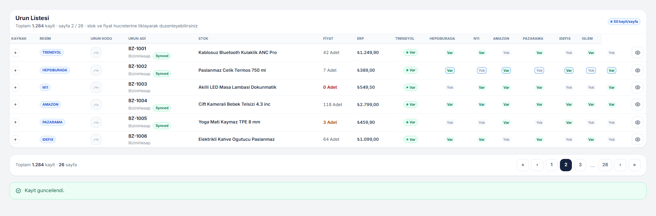Image resolution: width=656 pixels, height=216 pixels.
Task: Click image placeholder thumbnail for BZ-1004
Action: [96, 104]
